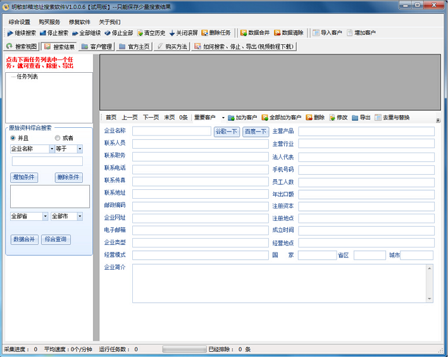The width and height of the screenshot is (448, 357).
Task: Click the 导入客户 toolbar icon
Action: click(x=316, y=33)
